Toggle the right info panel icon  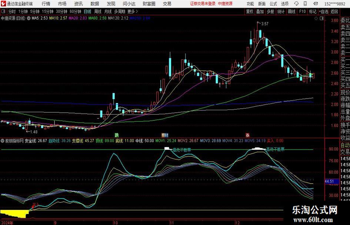click(321, 18)
